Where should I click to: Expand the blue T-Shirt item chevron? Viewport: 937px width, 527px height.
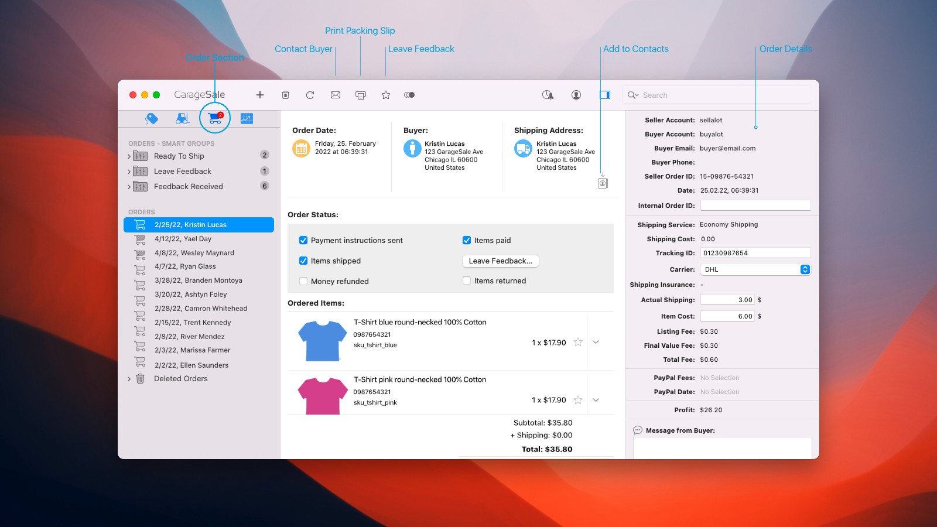coord(596,343)
